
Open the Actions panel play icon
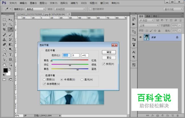tap(134, 24)
